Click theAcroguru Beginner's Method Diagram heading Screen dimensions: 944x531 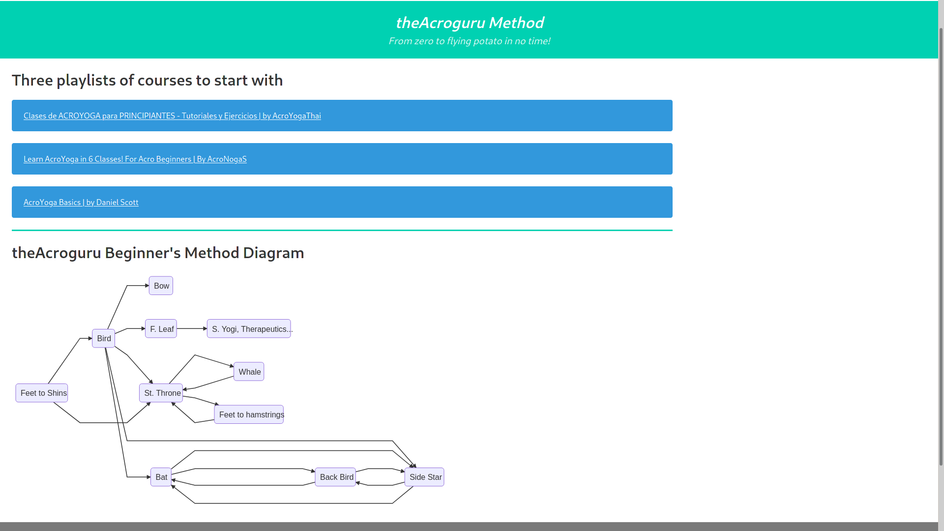pos(158,253)
